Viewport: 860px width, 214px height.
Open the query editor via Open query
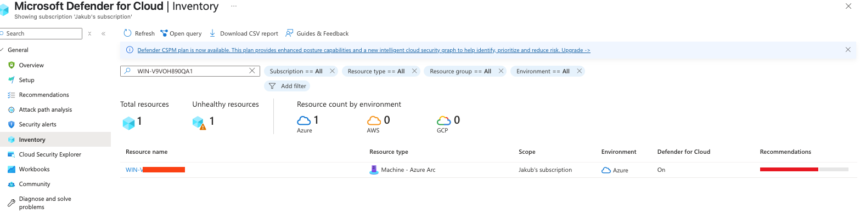point(181,33)
